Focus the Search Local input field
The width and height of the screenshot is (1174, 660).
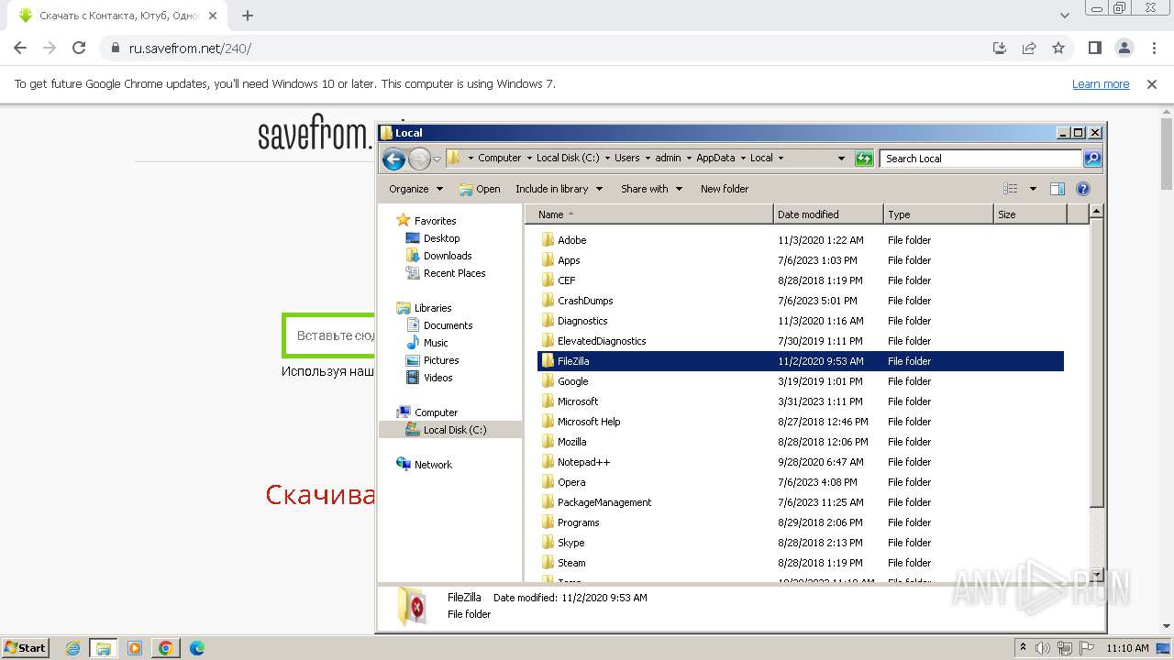pyautogui.click(x=980, y=159)
